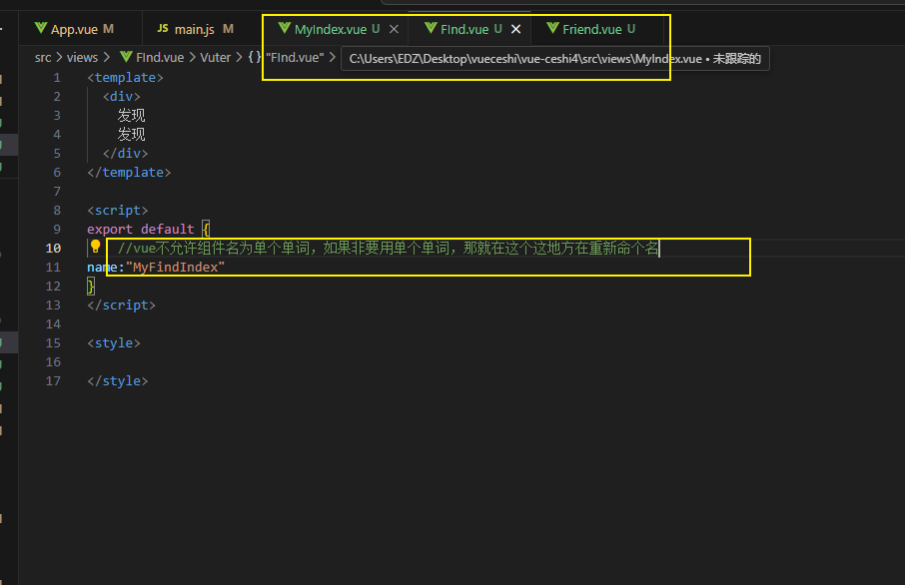This screenshot has width=905, height=585.
Task: Close the MyIndex.vue tab
Action: [394, 29]
